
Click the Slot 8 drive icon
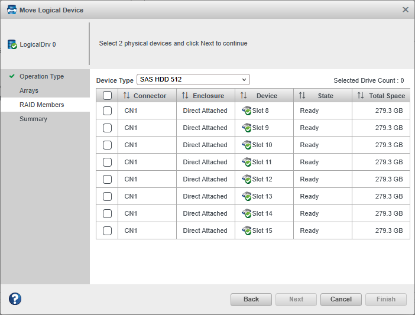coord(247,111)
